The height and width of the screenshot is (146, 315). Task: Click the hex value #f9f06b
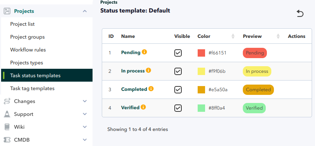coord(217,71)
